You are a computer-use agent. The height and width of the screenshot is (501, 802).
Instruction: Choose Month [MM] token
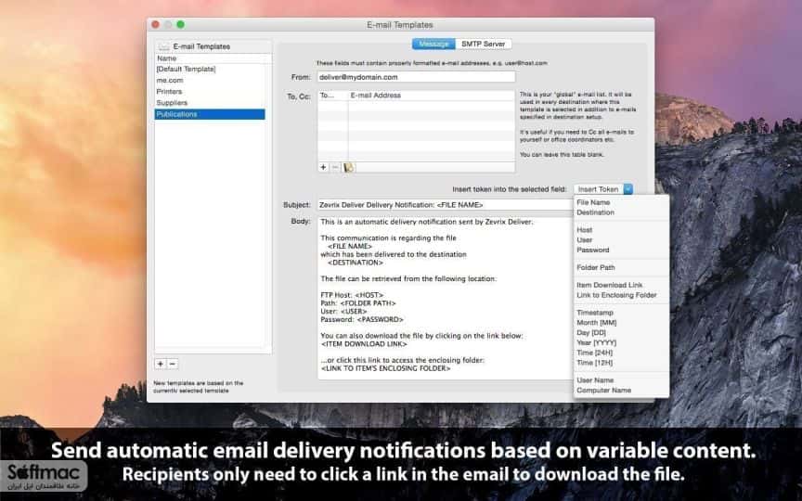[596, 323]
